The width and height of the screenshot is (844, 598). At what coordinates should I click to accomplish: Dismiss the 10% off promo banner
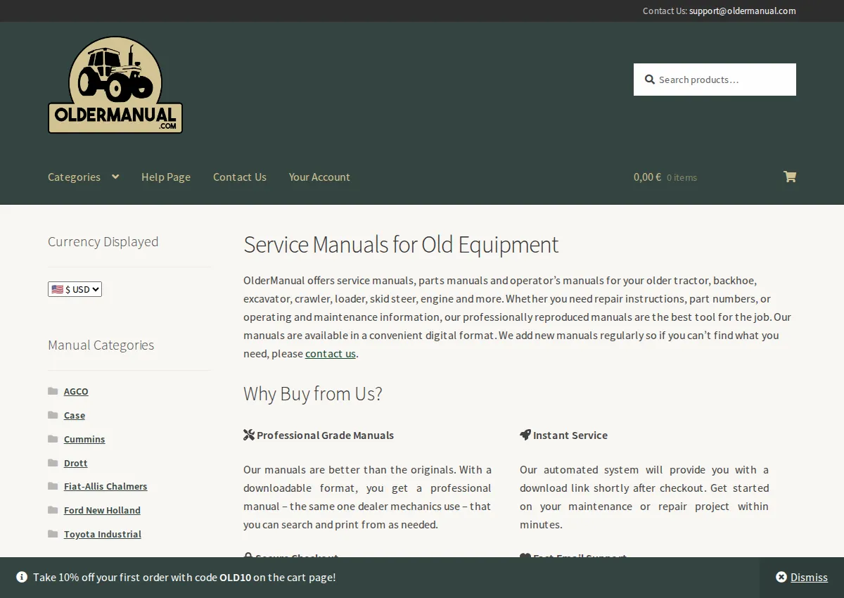(x=802, y=577)
